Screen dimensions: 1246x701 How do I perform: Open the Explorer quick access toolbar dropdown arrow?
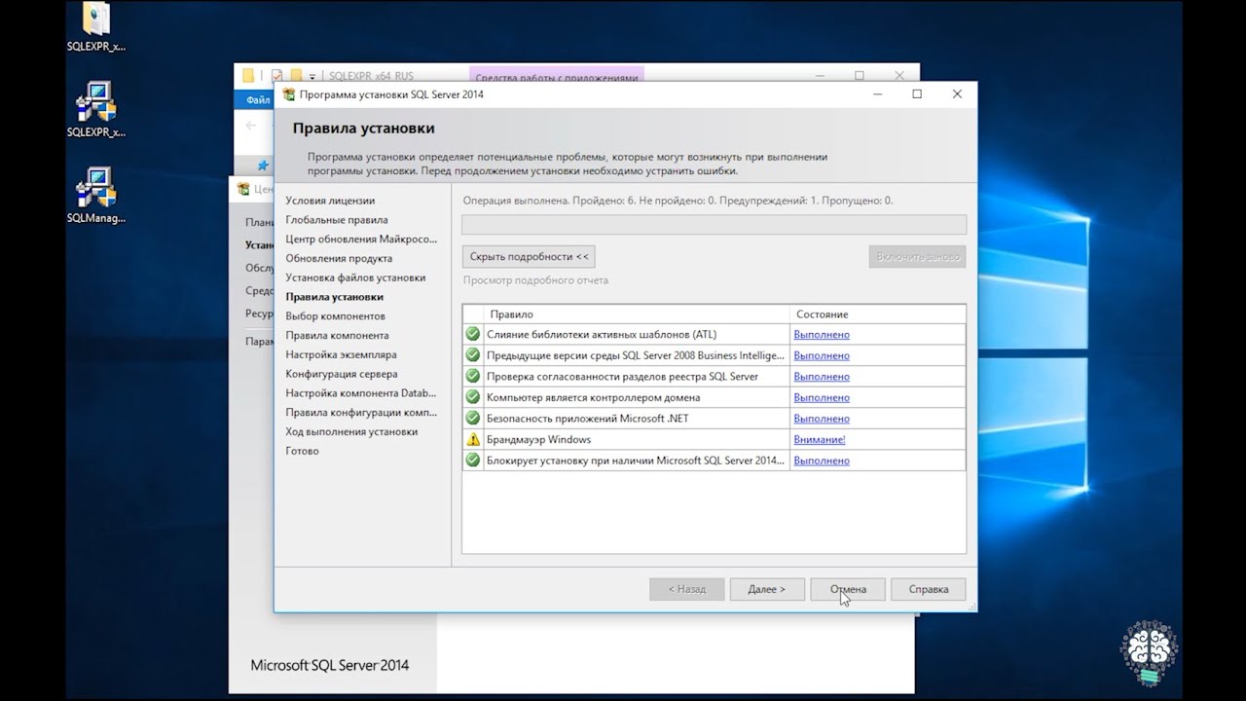tap(312, 76)
